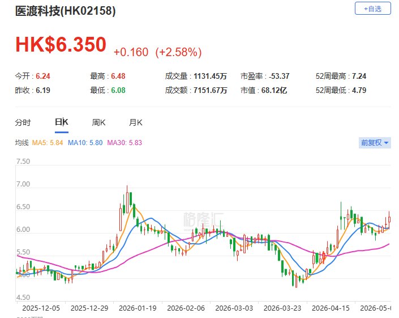Image resolution: width=399 pixels, height=318 pixels.
Task: Click the HK$6.350 current price
Action: 61,44
